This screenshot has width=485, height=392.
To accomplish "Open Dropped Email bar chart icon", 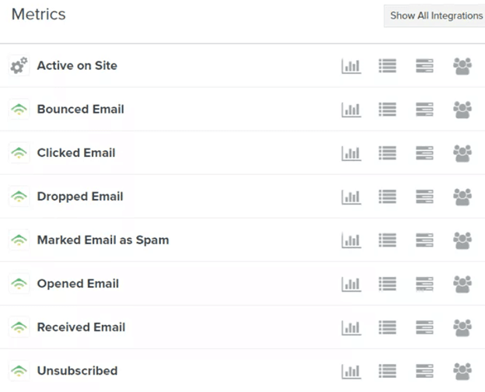I will coord(351,197).
